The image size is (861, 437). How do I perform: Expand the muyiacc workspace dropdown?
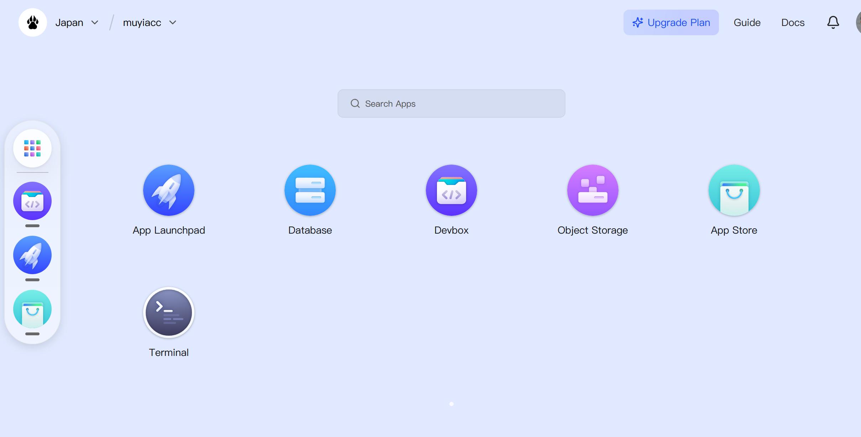150,22
